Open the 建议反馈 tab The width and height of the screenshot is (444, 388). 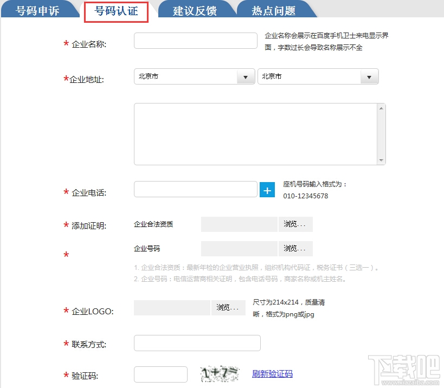click(196, 9)
